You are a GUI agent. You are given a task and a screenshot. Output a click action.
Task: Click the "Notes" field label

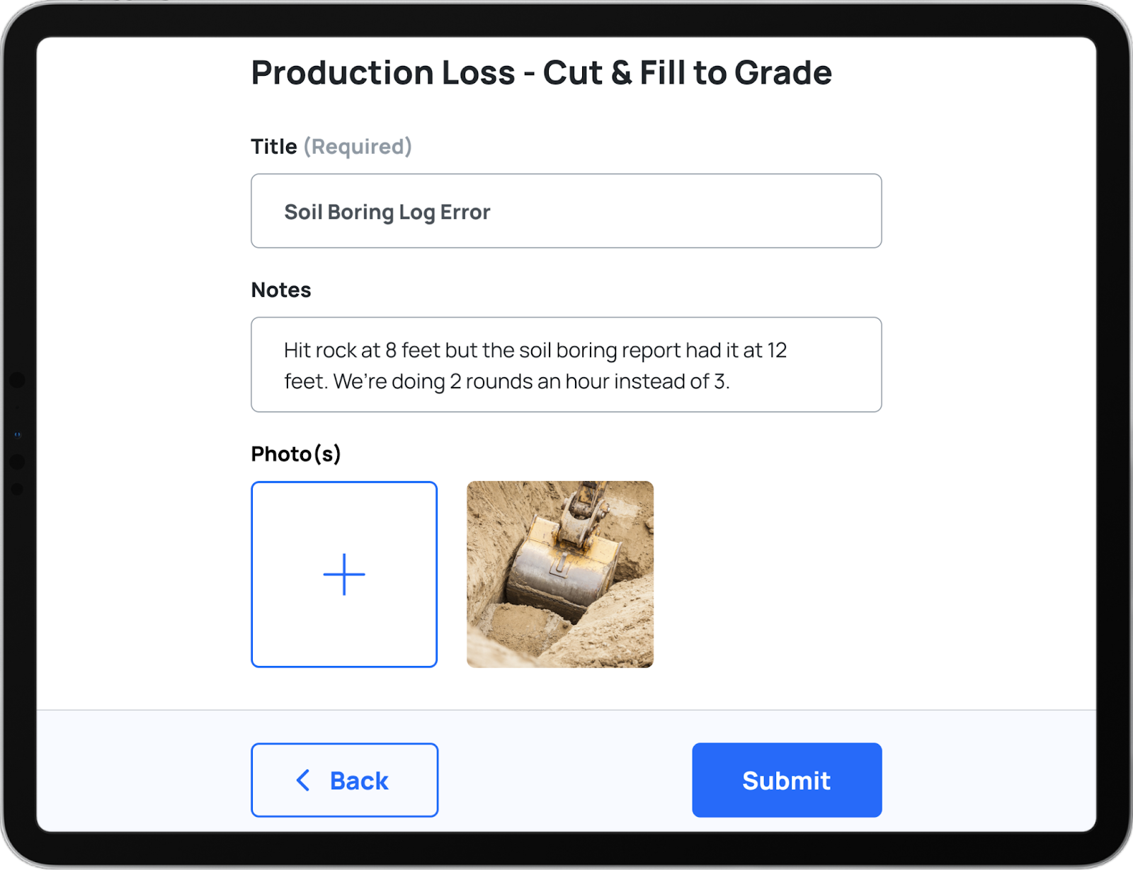(x=281, y=290)
